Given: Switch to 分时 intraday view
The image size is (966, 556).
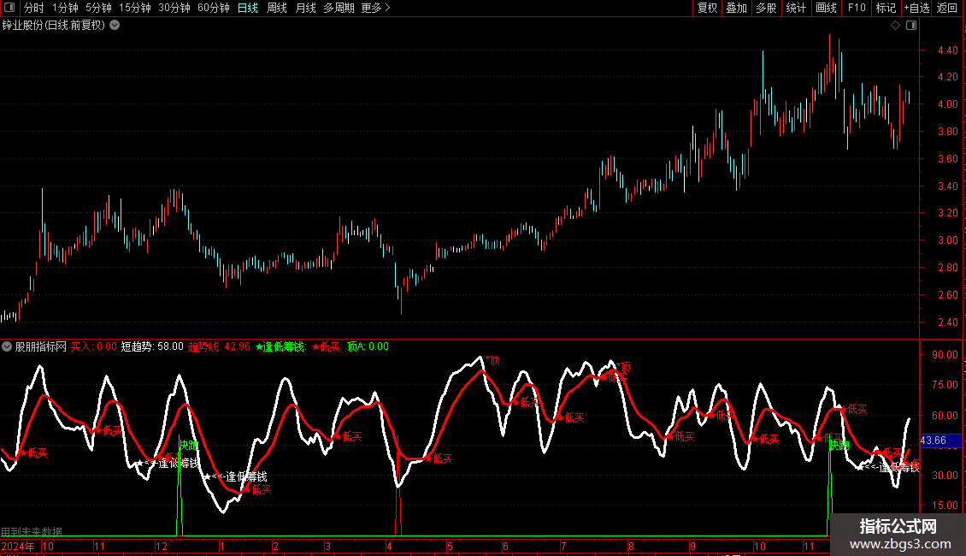Looking at the screenshot, I should 34,8.
